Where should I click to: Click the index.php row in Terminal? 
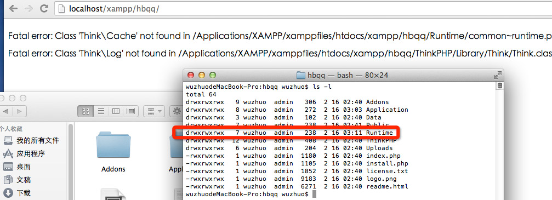pos(293,156)
